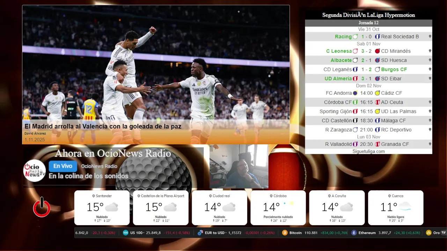
Task: Click the Real Sociedad B team badge
Action: click(378, 37)
